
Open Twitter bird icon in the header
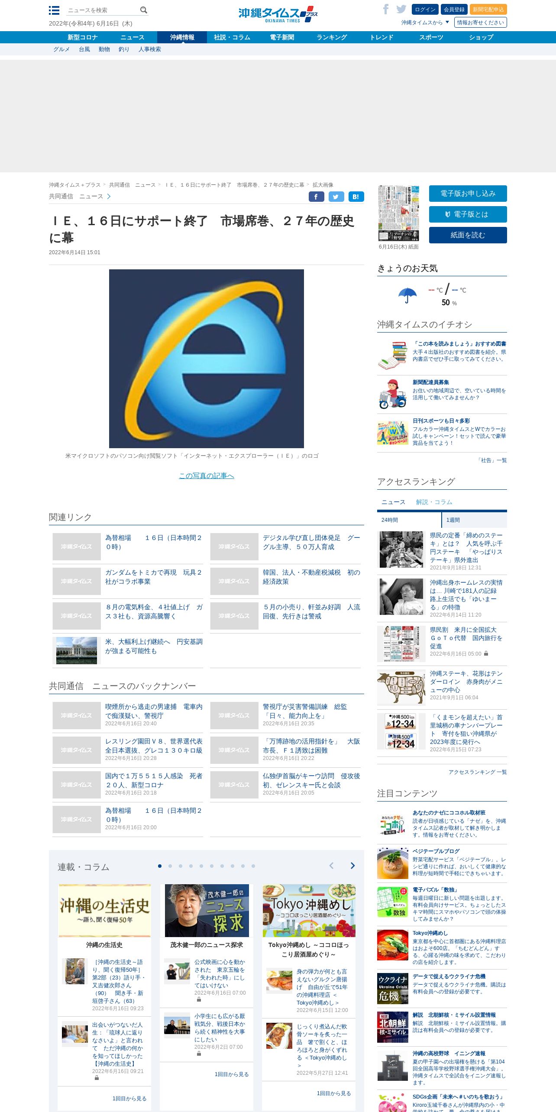pos(401,9)
